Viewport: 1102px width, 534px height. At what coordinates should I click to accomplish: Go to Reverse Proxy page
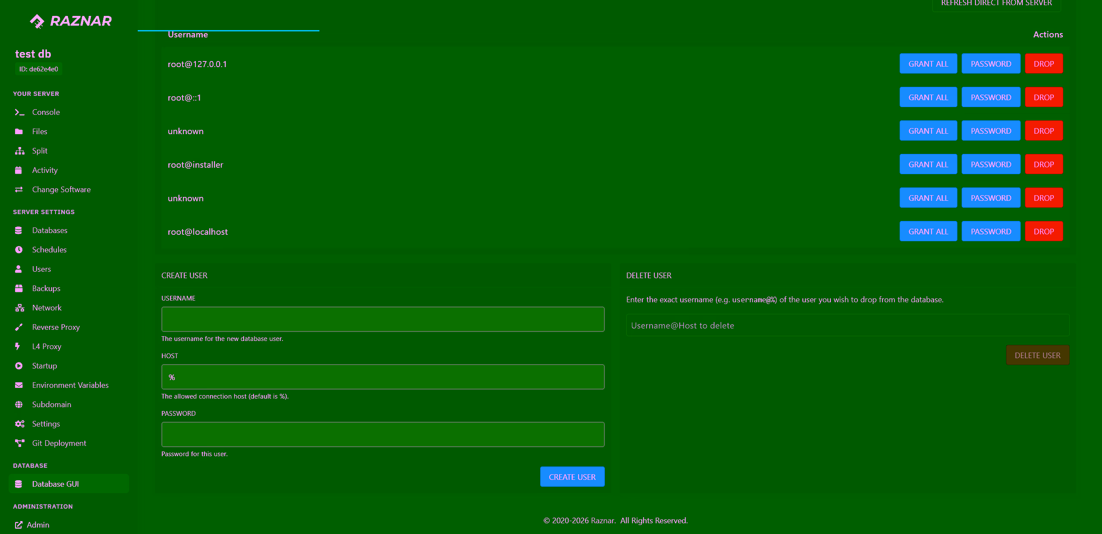pyautogui.click(x=69, y=327)
